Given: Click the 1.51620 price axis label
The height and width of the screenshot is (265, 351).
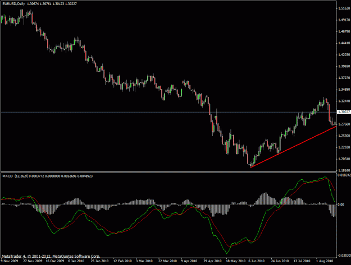Looking at the screenshot, I should point(344,8).
